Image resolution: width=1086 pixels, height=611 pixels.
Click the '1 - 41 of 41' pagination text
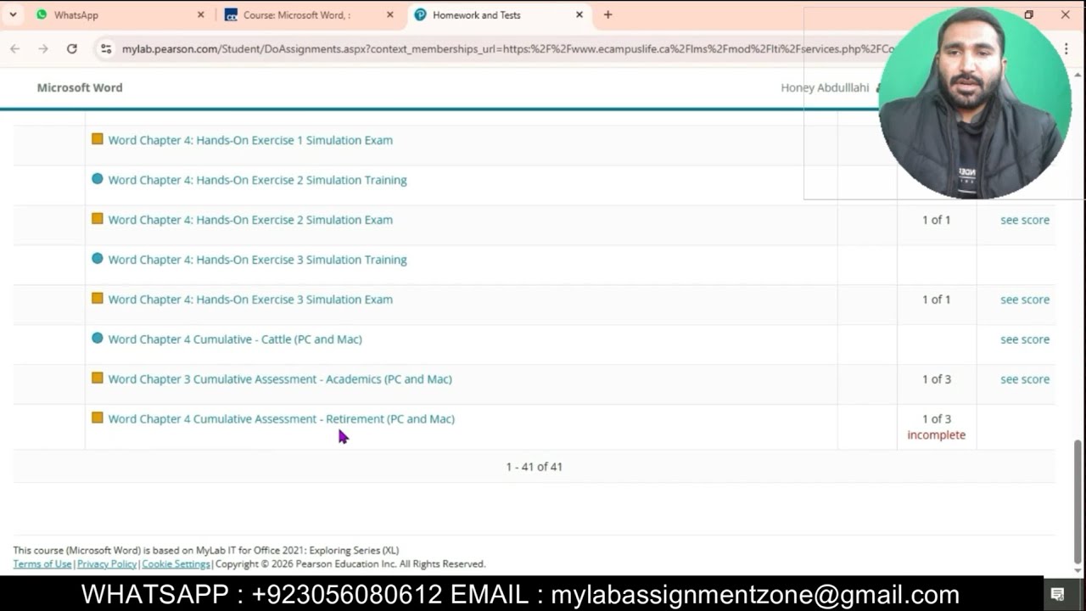tap(535, 467)
